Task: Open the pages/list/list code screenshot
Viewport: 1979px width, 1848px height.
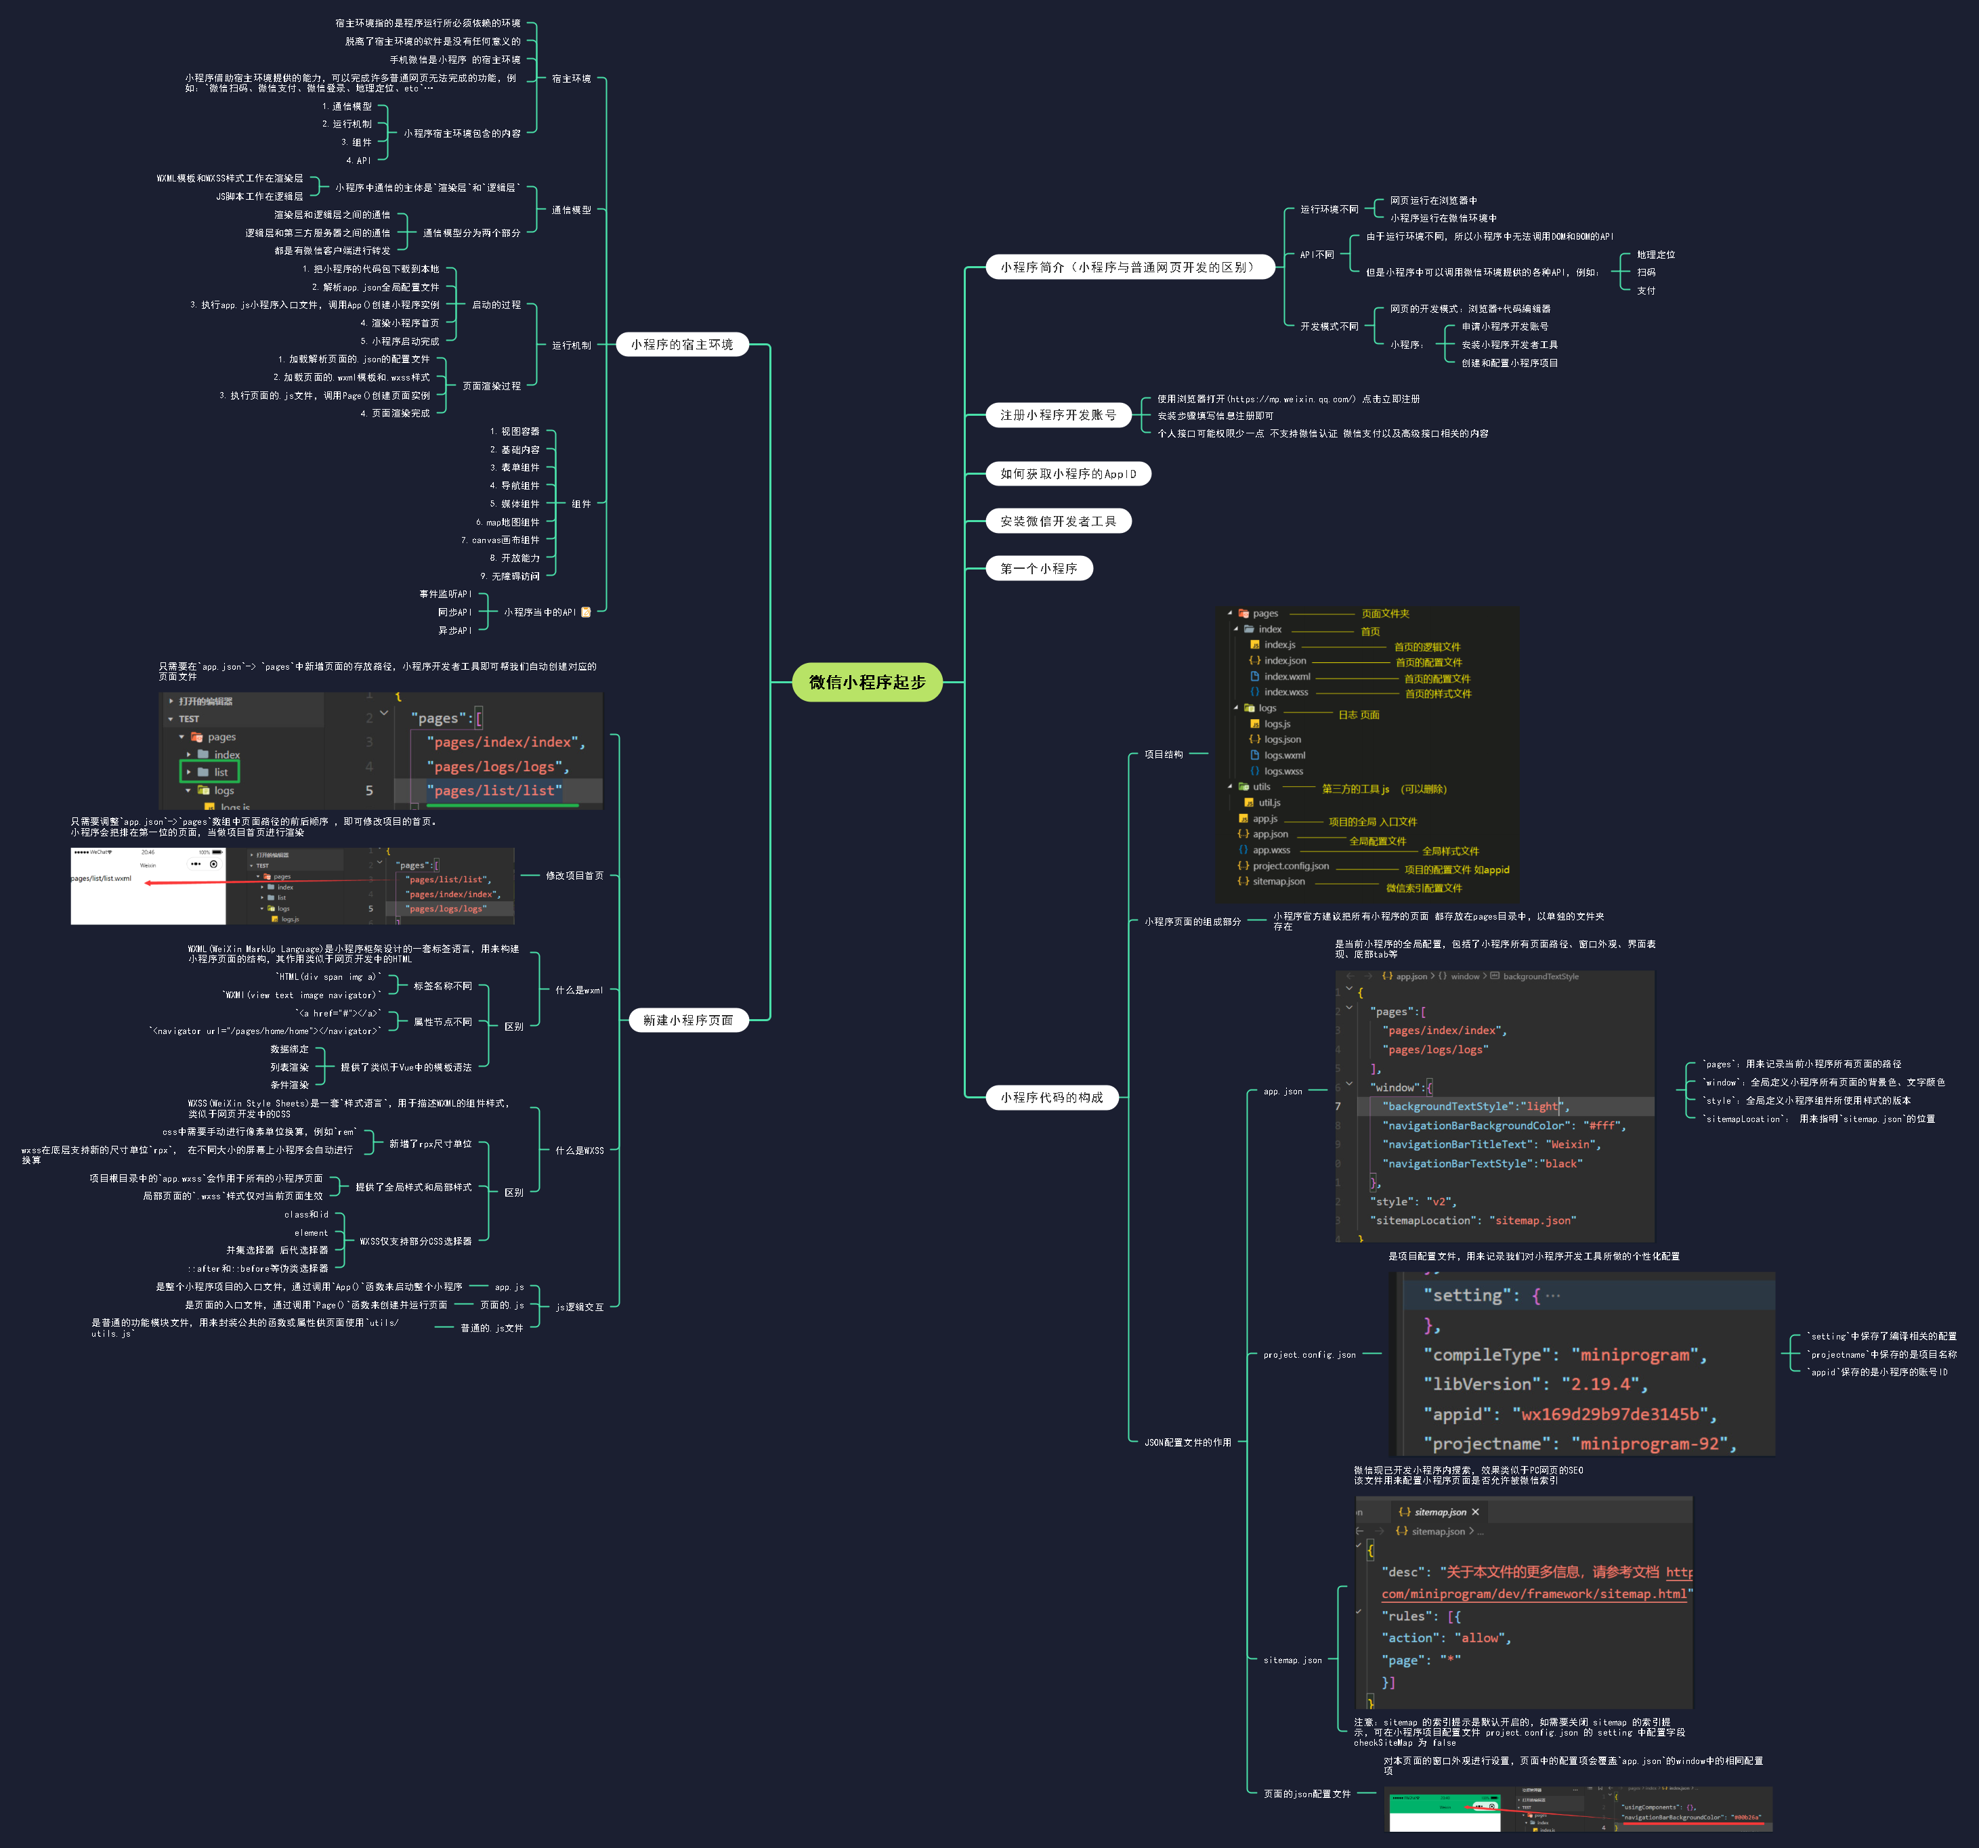Action: [380, 750]
